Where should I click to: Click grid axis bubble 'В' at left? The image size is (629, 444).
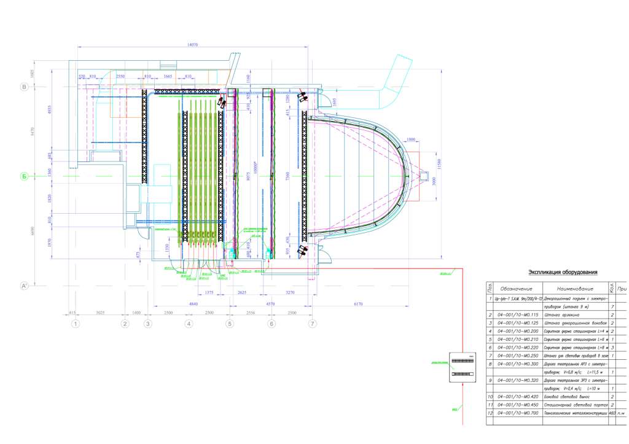[x=25, y=87]
